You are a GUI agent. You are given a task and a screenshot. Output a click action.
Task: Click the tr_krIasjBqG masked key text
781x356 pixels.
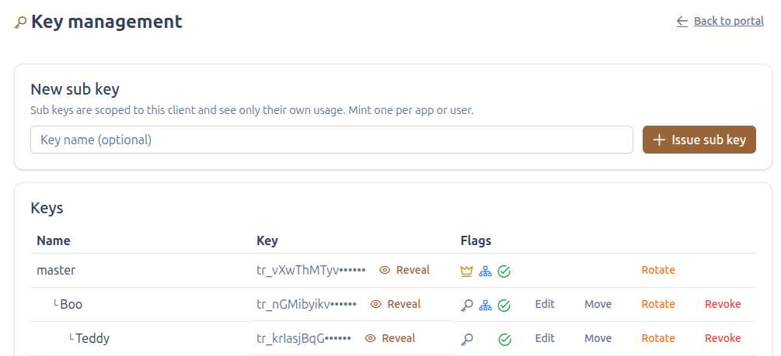[304, 338]
